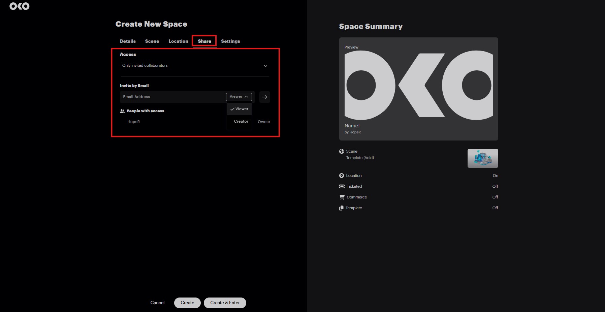Click the Template (Void) scene thumbnail

(x=482, y=158)
